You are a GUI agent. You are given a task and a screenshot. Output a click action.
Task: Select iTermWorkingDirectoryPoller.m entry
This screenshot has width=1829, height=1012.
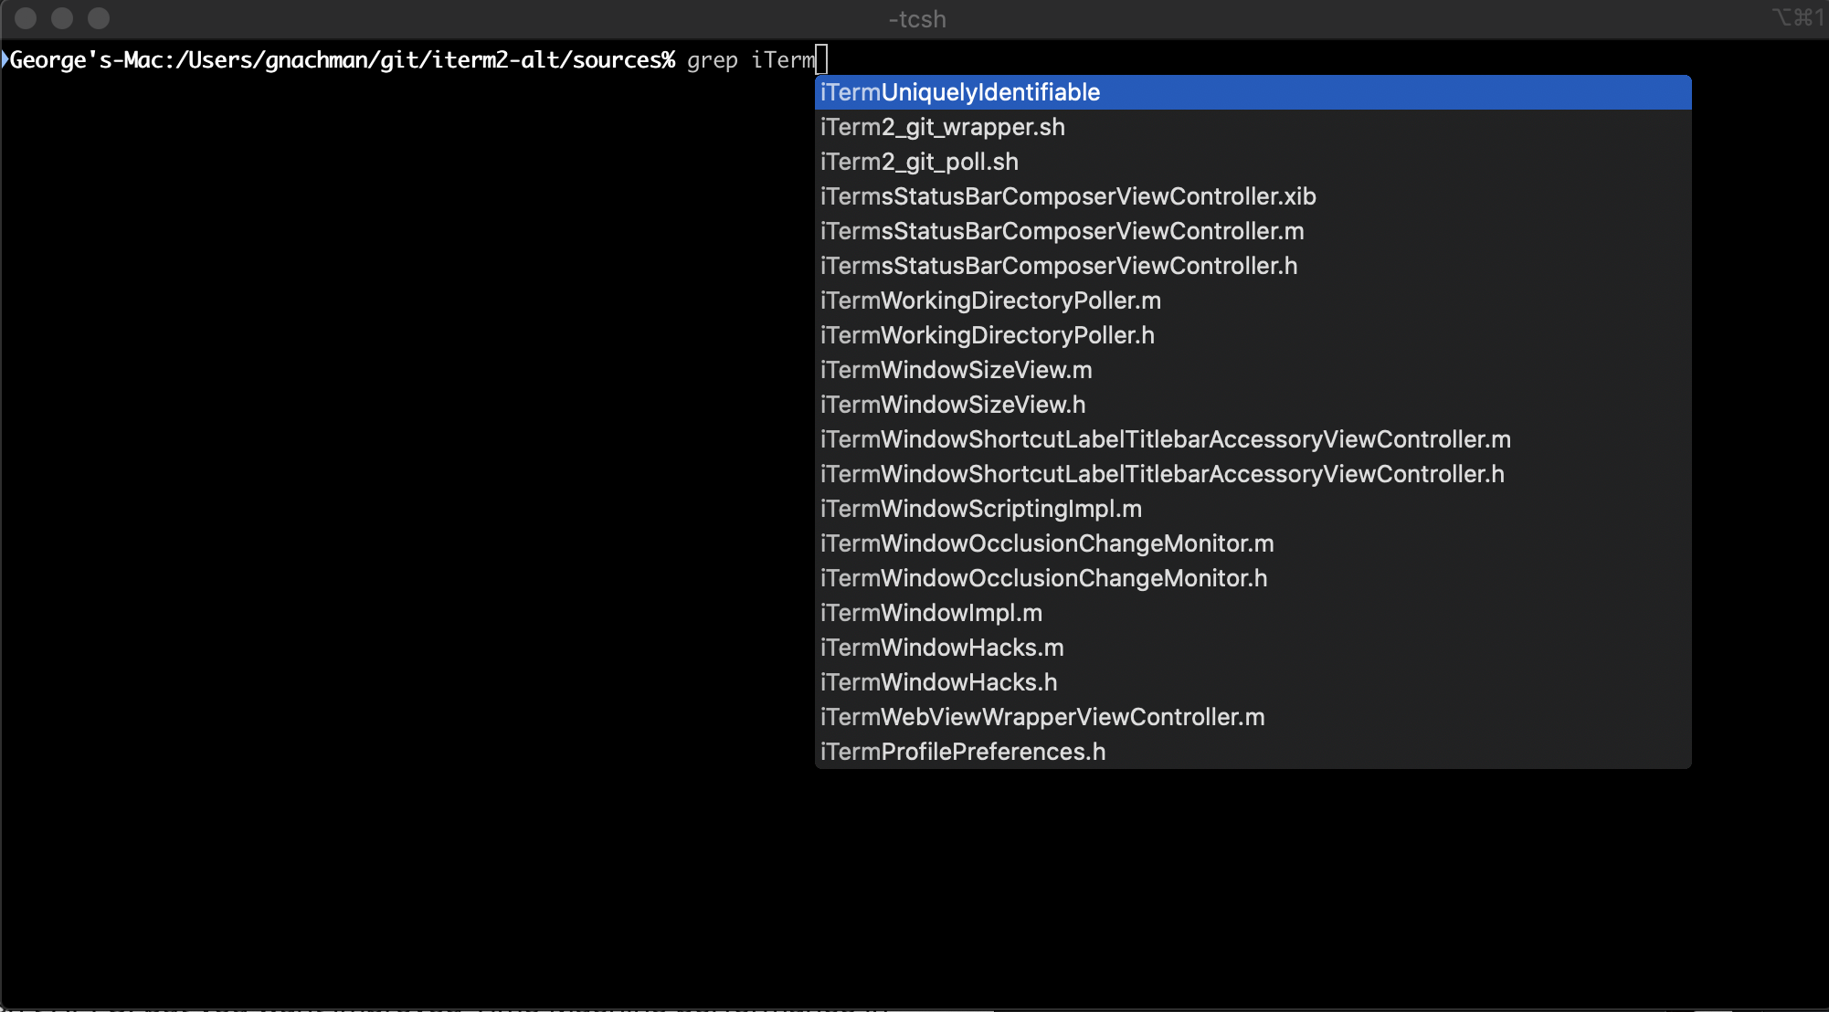click(x=987, y=299)
